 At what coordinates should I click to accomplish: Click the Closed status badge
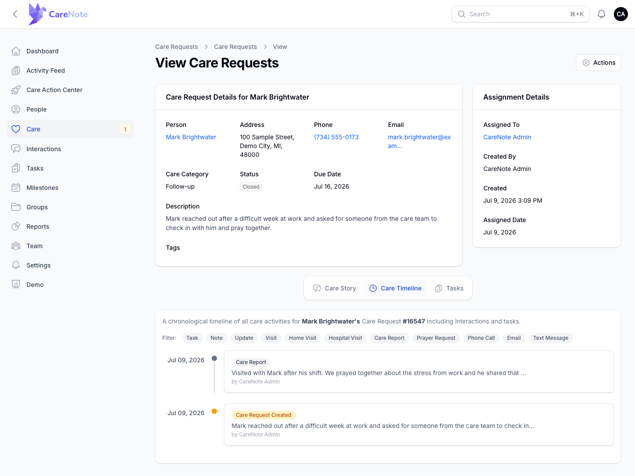pos(251,187)
